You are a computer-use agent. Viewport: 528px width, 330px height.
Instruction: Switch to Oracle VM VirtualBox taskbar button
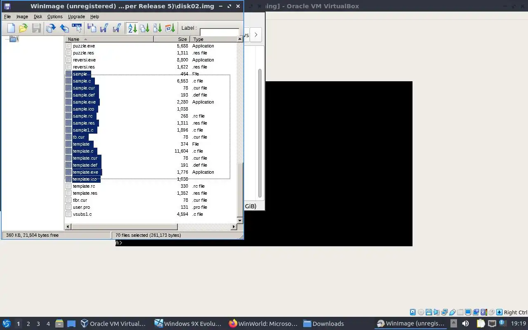point(113,323)
